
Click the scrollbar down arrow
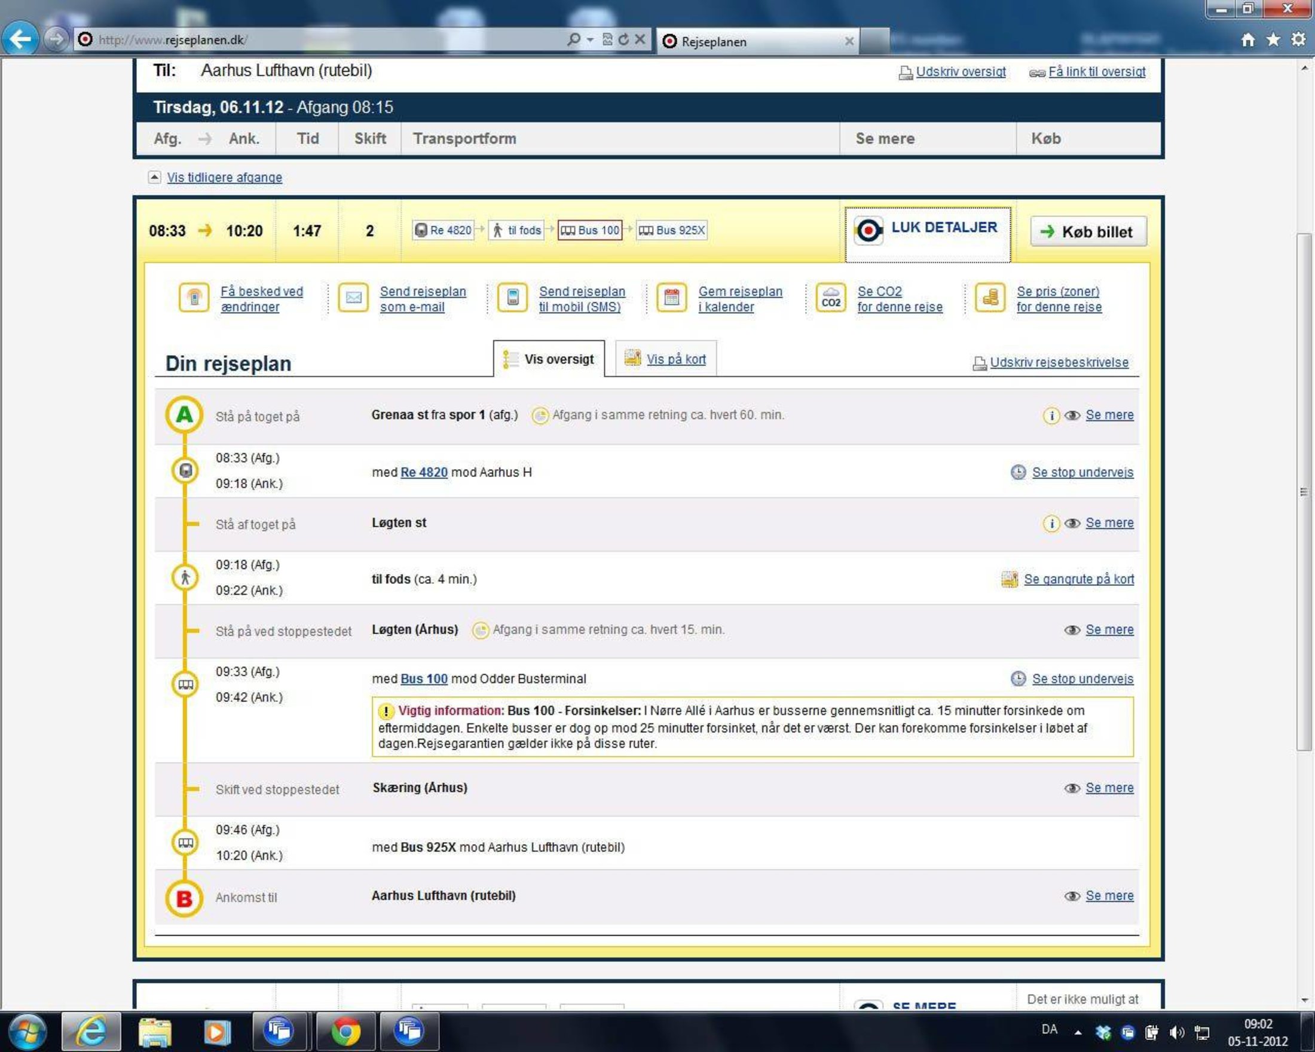point(1304,1001)
